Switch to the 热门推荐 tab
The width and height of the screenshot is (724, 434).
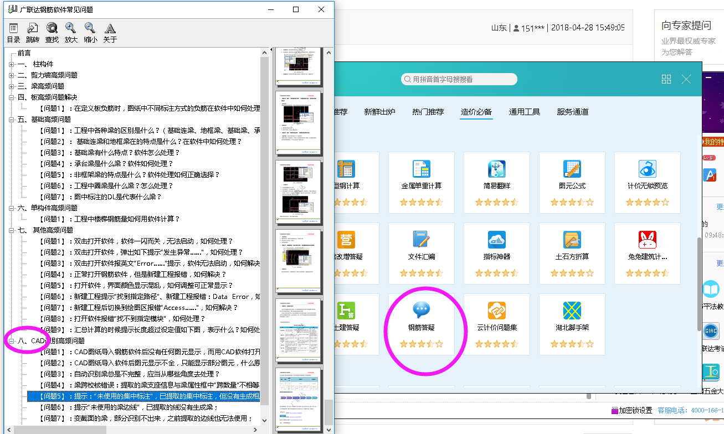point(428,112)
